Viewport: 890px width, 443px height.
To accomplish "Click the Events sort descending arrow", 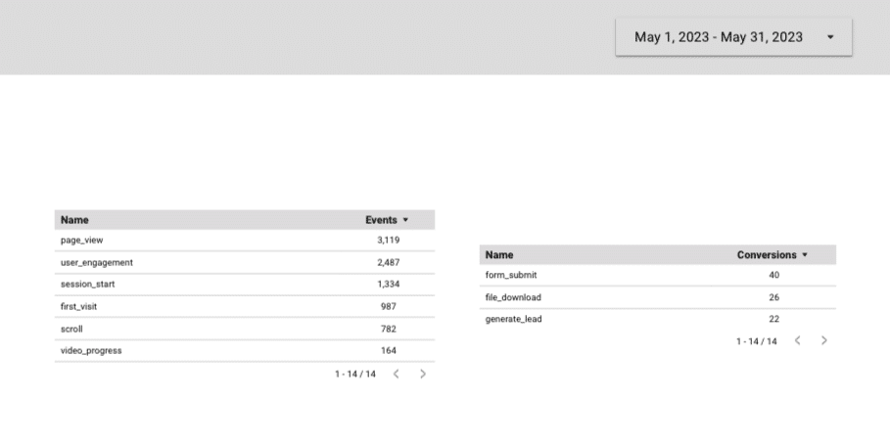I will point(405,220).
